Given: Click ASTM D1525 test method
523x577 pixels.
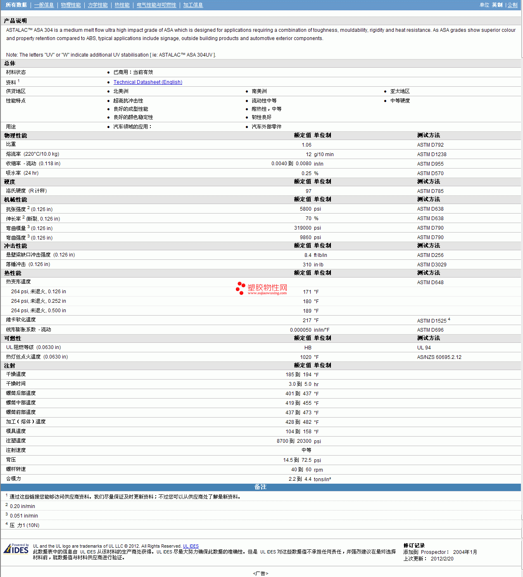Looking at the screenshot, I should click(x=432, y=321).
